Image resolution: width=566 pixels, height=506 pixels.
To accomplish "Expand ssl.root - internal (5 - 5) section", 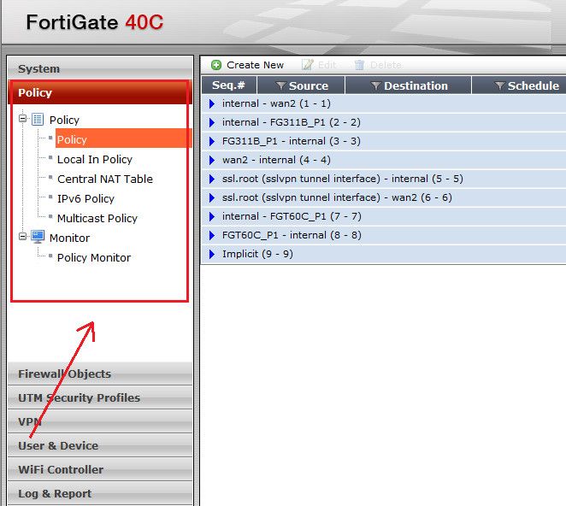I will pyautogui.click(x=212, y=179).
